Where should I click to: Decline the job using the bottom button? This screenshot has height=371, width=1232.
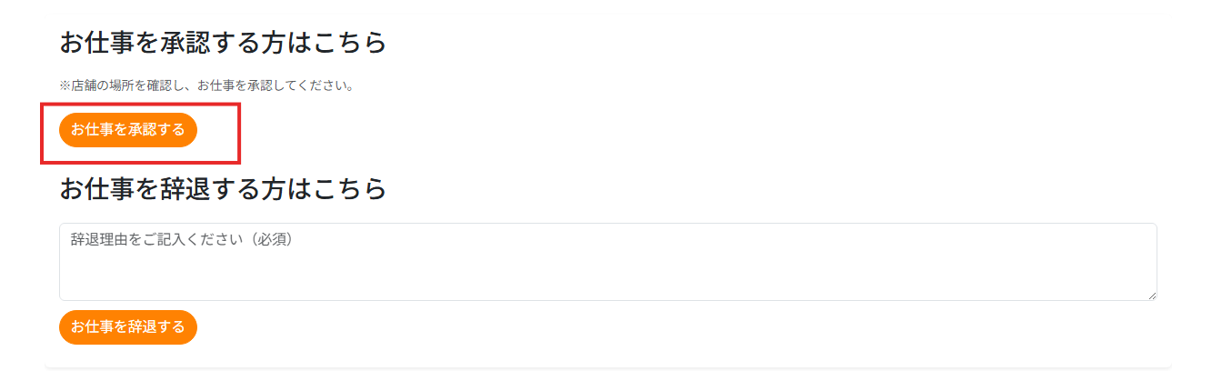coord(128,327)
